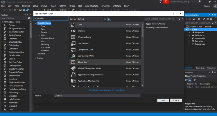Viewport: 217px width, 116px height.
Task: Open the BUILD menu
Action: (35, 6)
